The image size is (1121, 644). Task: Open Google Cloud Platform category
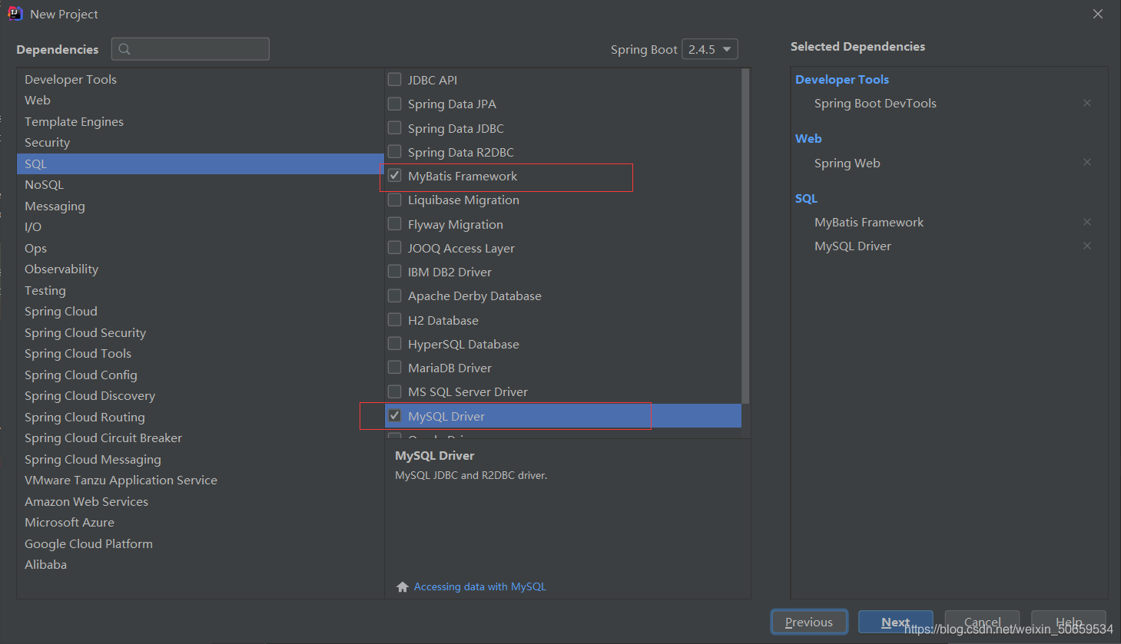pos(201,543)
